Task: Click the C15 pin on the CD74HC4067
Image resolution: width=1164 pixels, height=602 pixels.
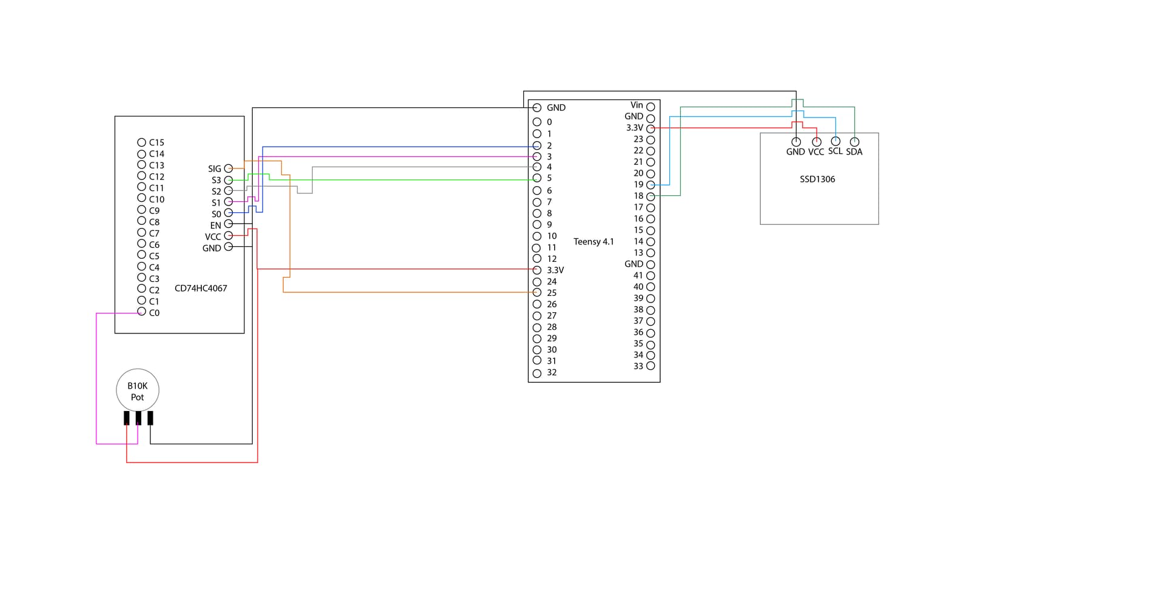Action: point(141,142)
